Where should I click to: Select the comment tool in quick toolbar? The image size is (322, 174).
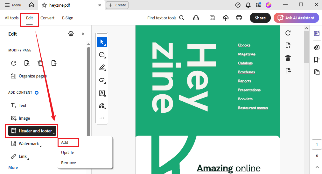click(x=102, y=55)
